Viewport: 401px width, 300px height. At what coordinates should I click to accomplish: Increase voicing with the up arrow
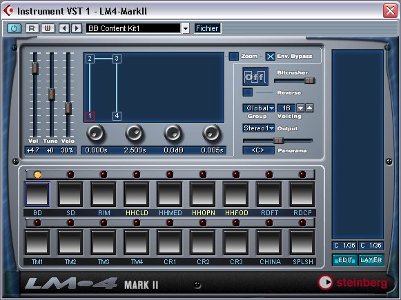[x=309, y=108]
